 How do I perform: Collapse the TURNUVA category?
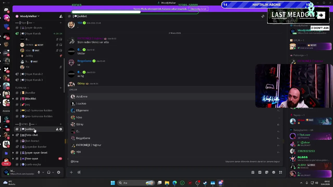pyautogui.click(x=22, y=88)
